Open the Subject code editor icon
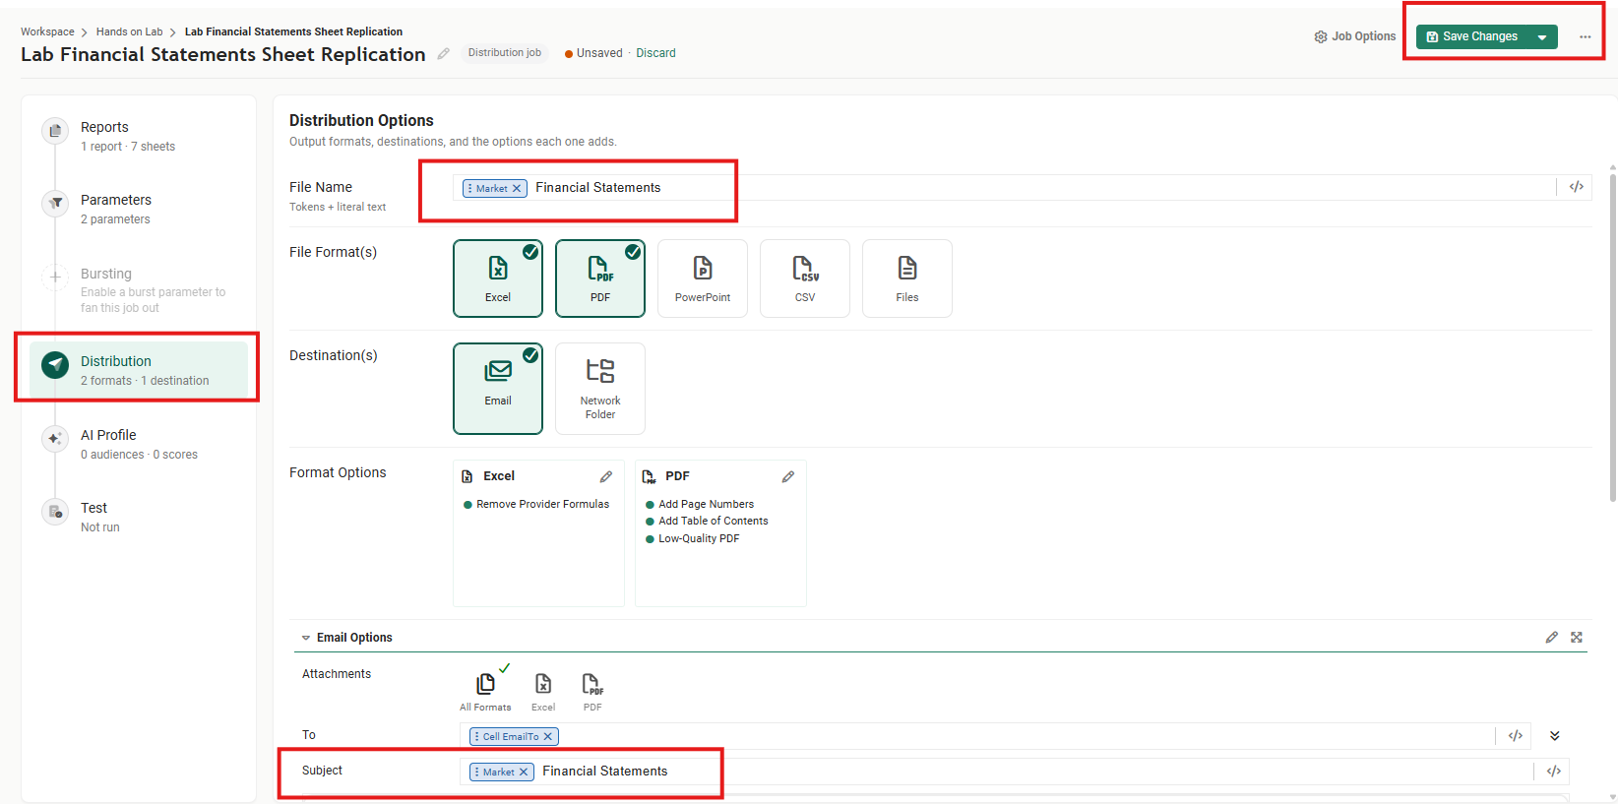 tap(1554, 772)
